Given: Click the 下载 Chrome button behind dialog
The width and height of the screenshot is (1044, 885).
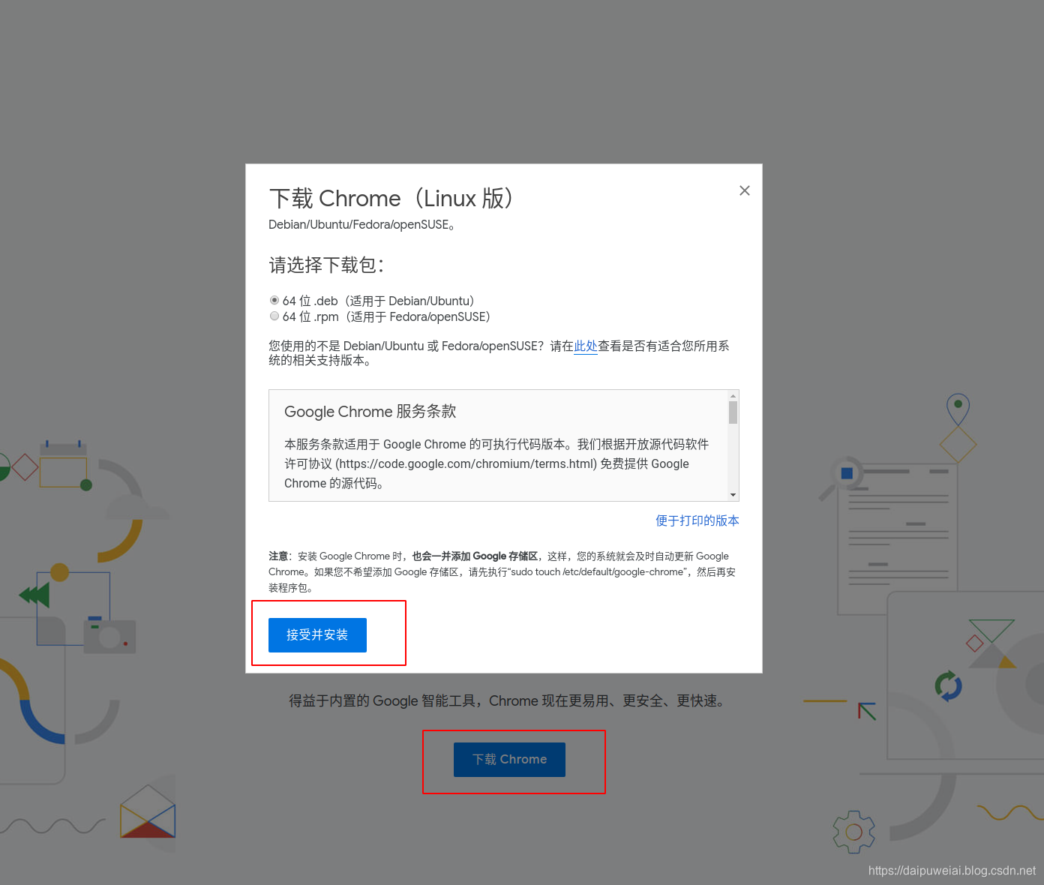Looking at the screenshot, I should [x=509, y=760].
